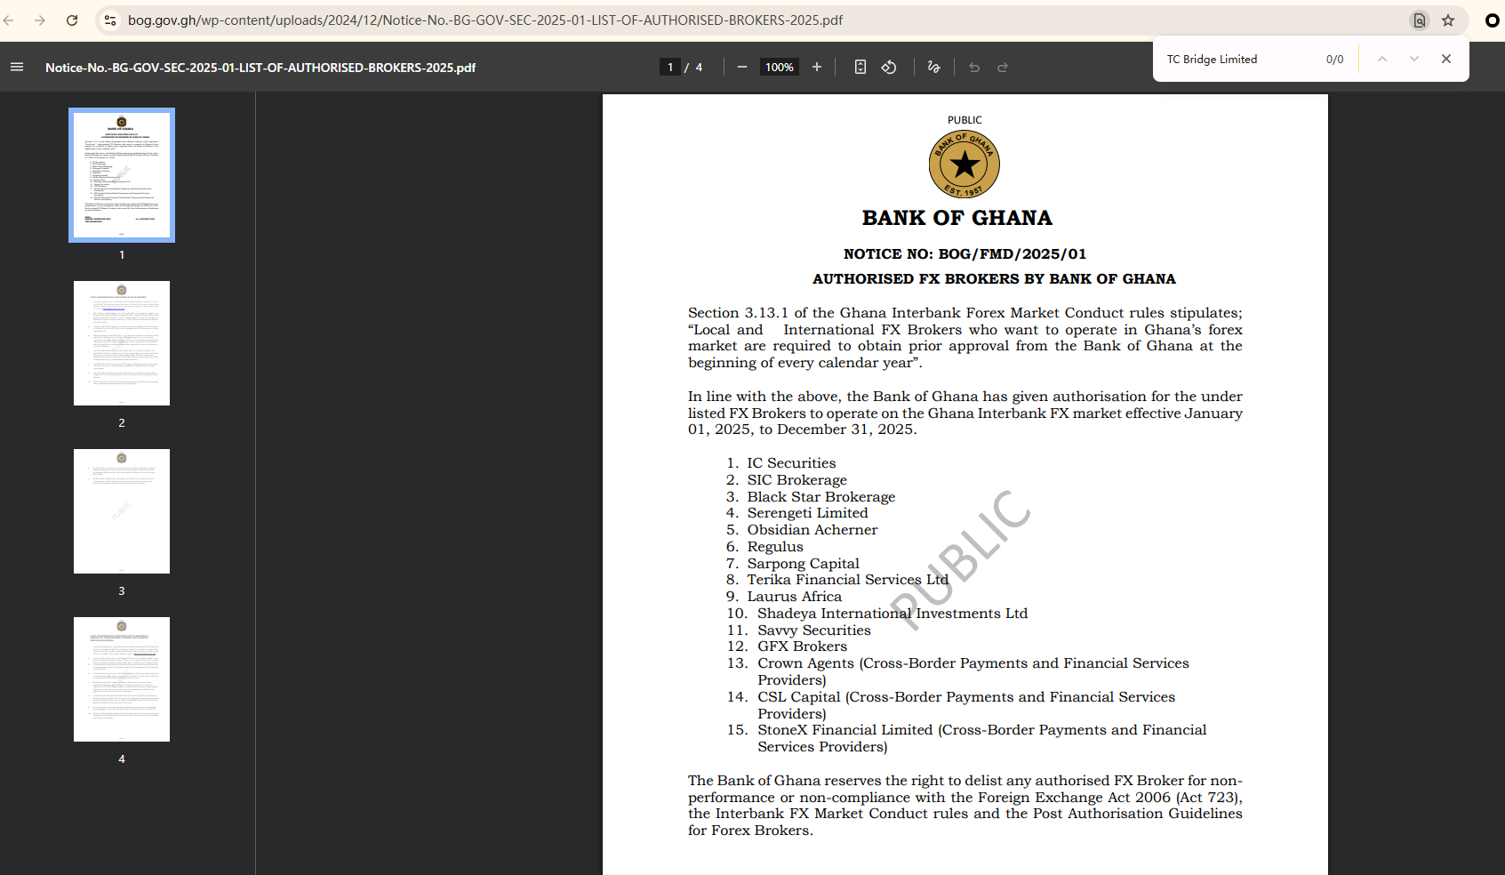The image size is (1505, 875).
Task: Click 'Sarpong Capital' list entry
Action: [803, 564]
